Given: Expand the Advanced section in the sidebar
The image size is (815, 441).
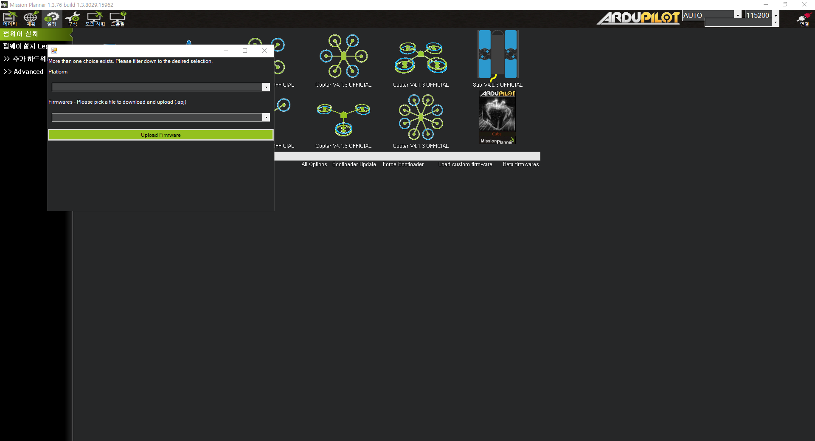Looking at the screenshot, I should click(23, 72).
